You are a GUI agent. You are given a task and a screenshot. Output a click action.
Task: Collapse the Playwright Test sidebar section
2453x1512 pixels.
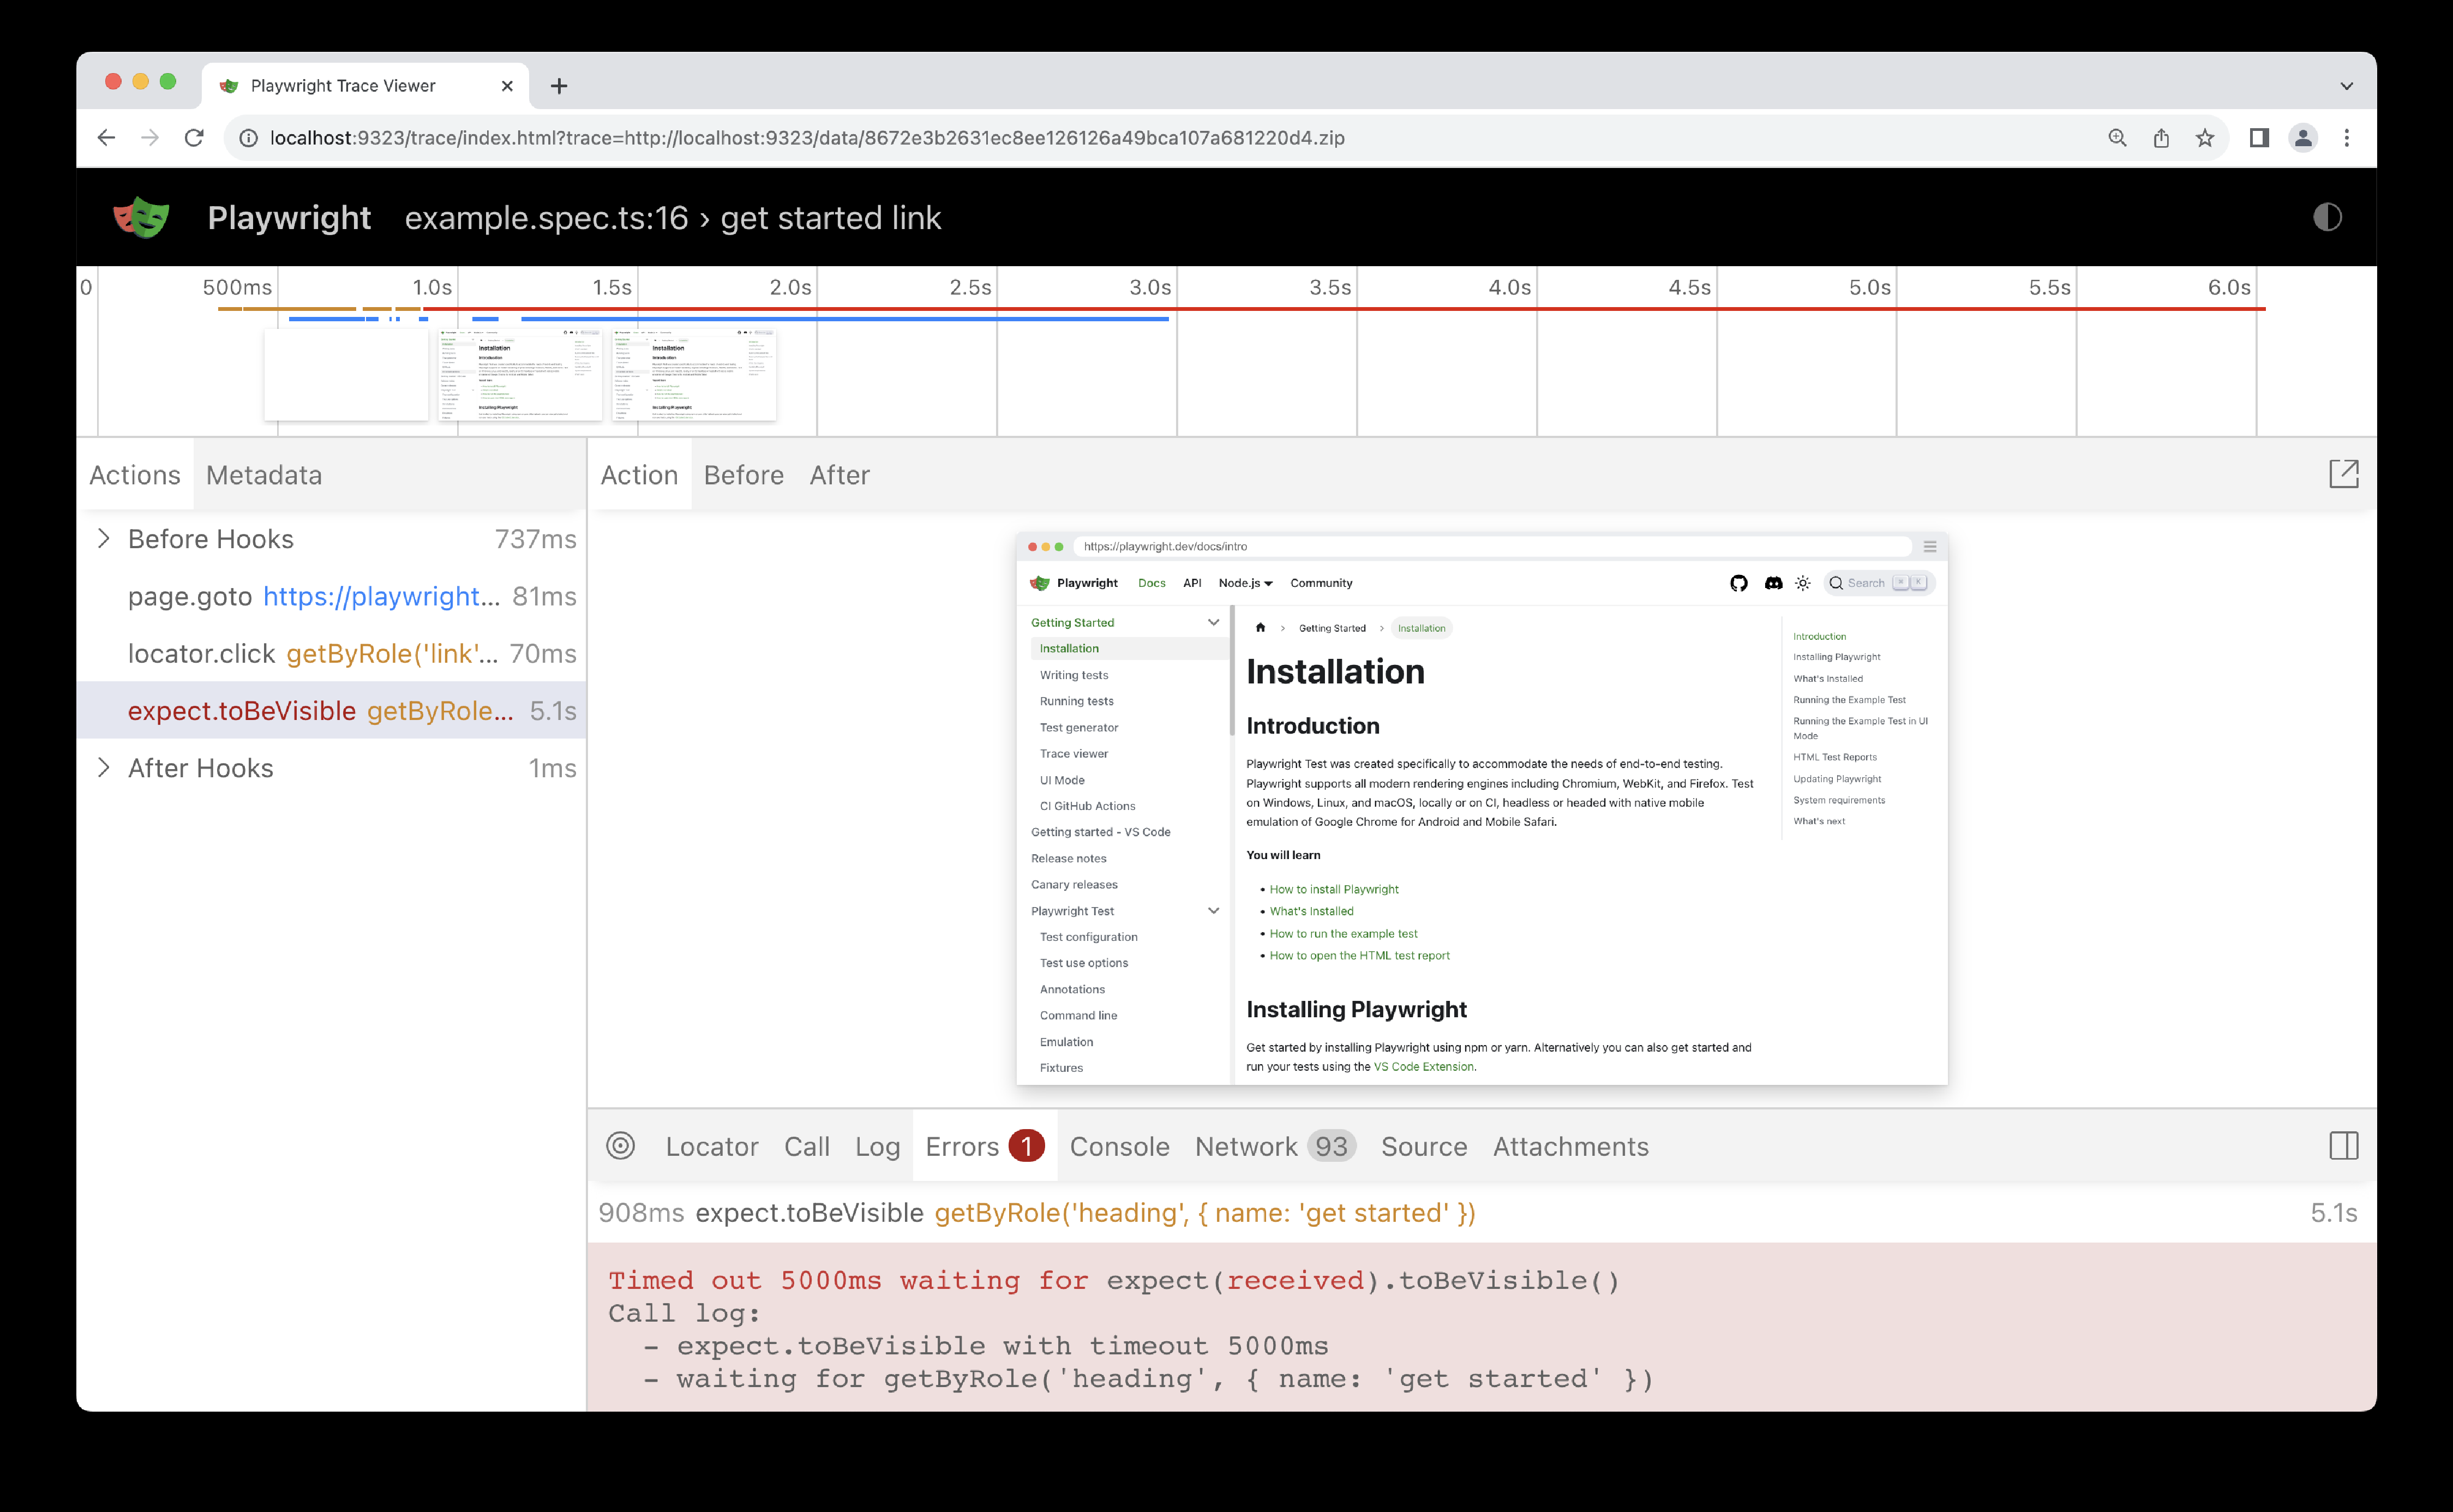click(1213, 911)
